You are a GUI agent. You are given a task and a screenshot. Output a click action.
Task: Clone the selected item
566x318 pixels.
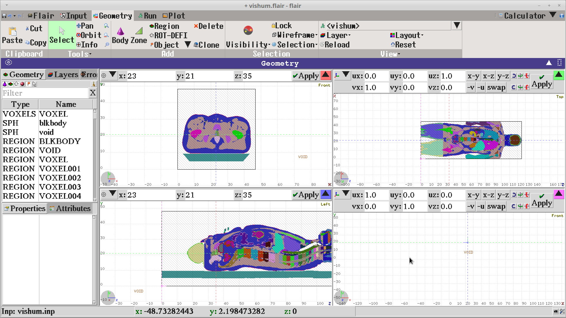(207, 45)
